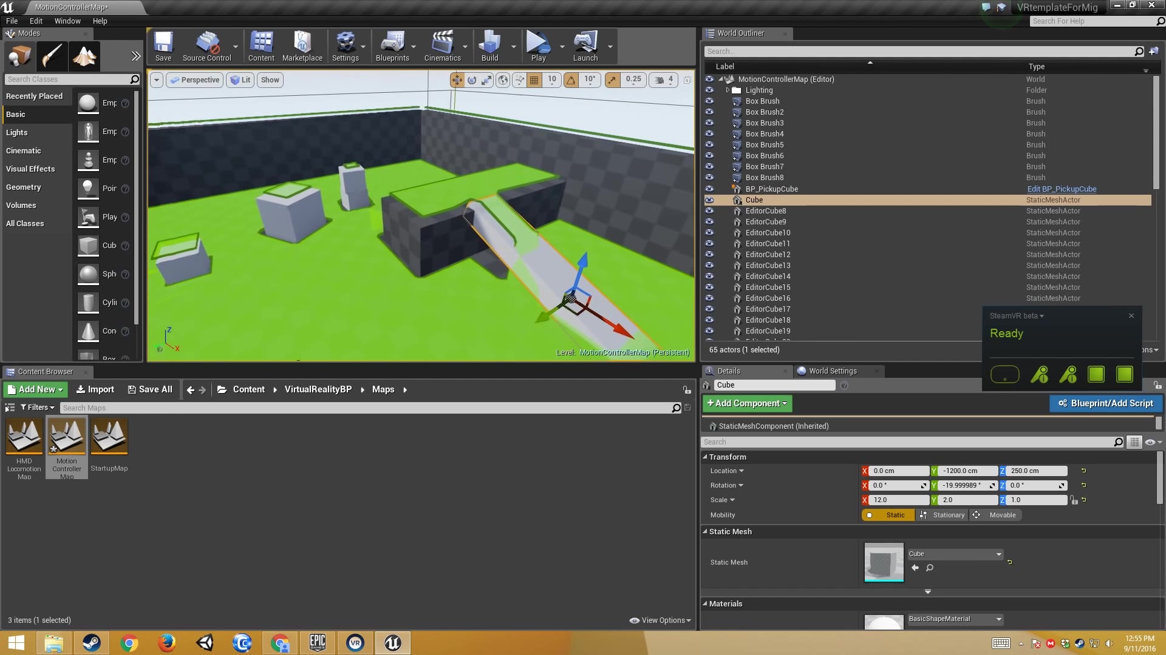1166x655 pixels.
Task: Toggle the Lit viewport shading button
Action: (x=240, y=79)
